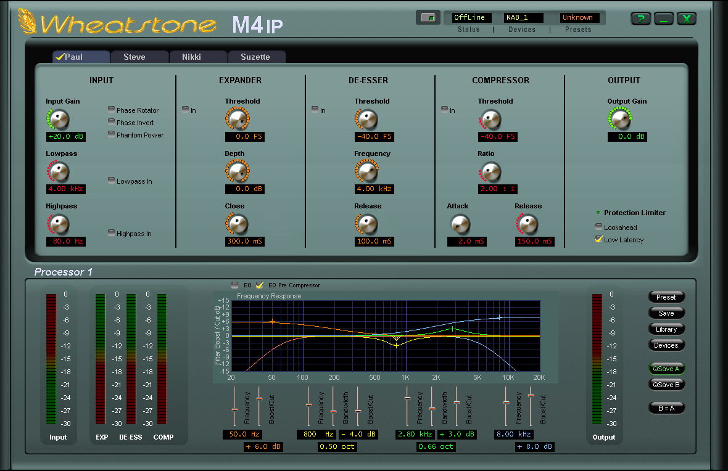Switch the De-Esser In checkbox

(x=315, y=110)
